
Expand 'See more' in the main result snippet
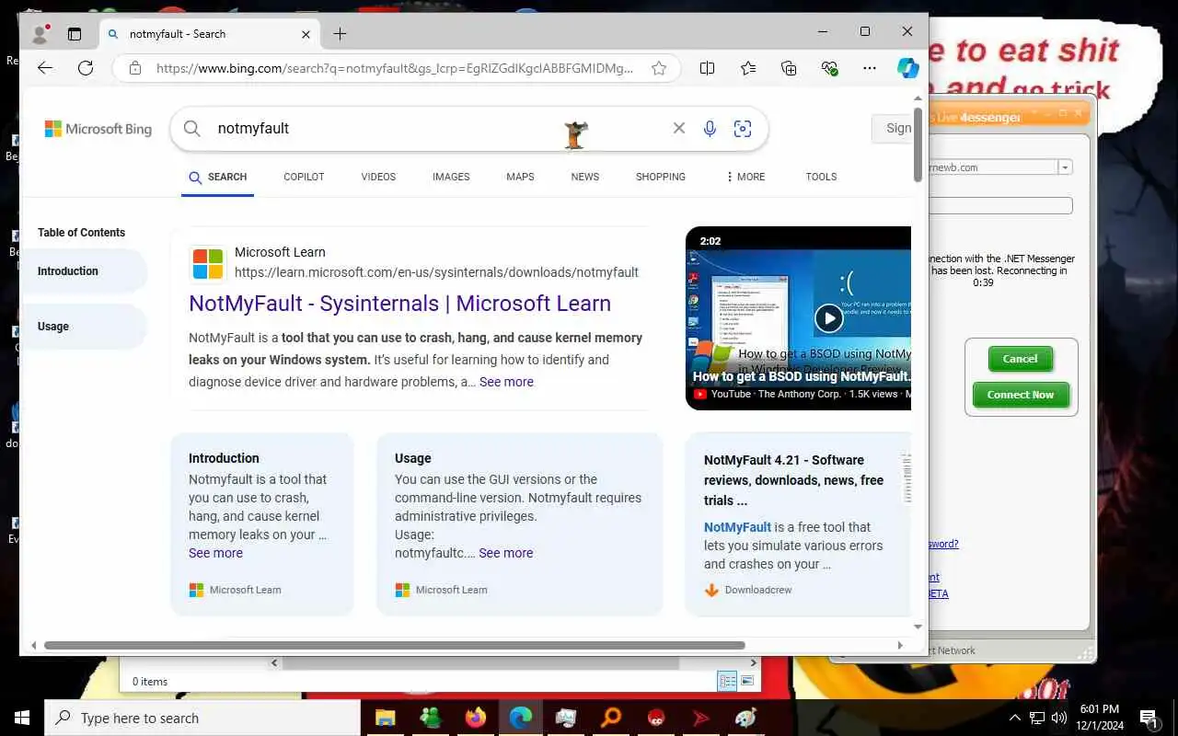point(506,382)
